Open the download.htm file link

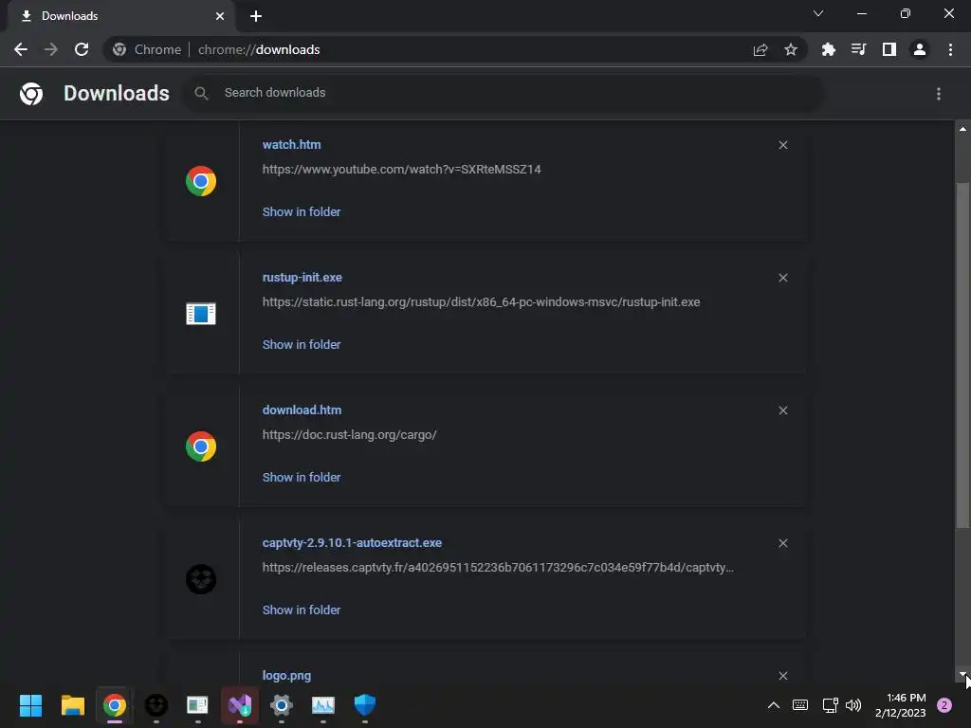(302, 410)
